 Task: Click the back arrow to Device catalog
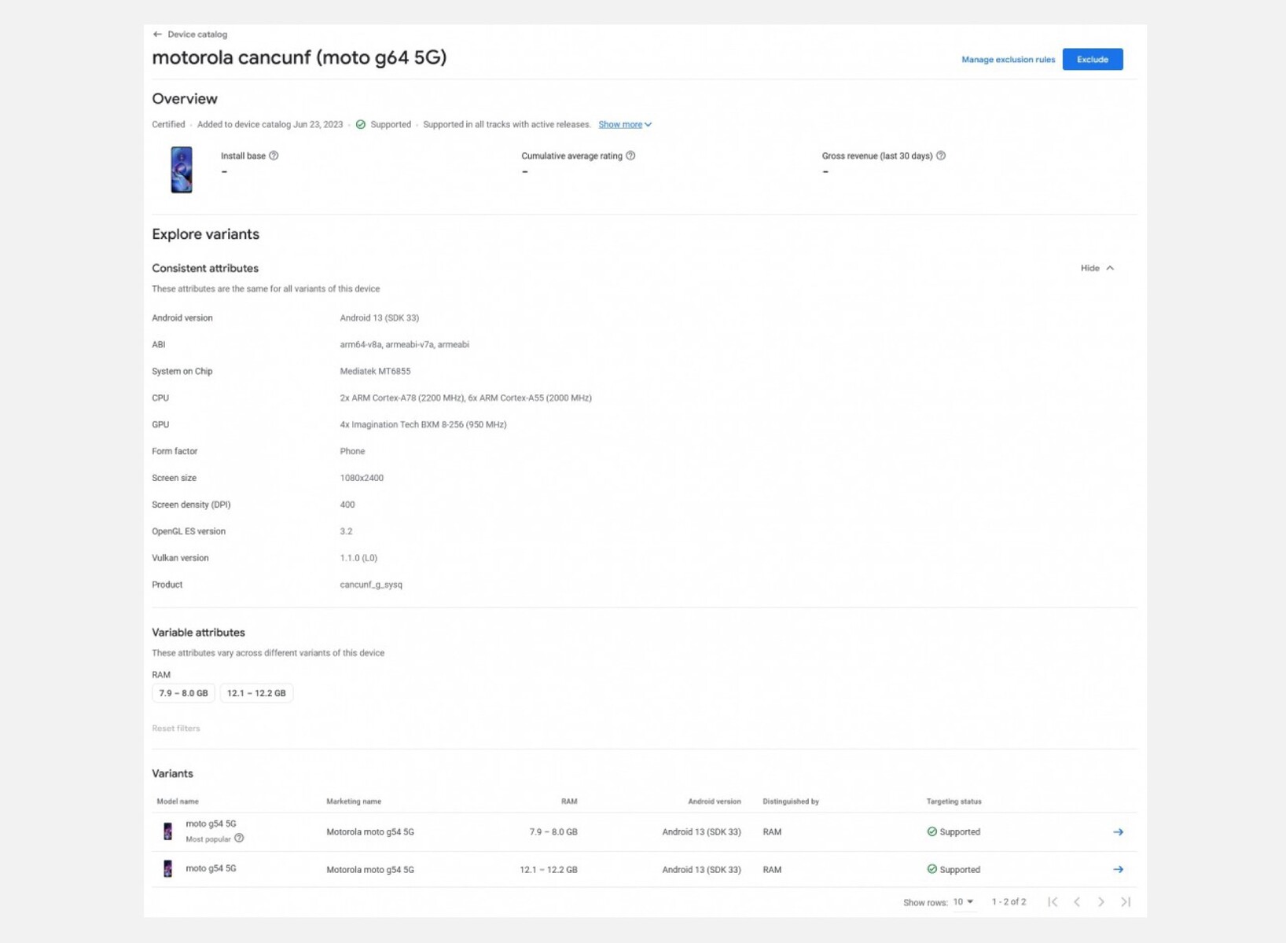pyautogui.click(x=157, y=35)
